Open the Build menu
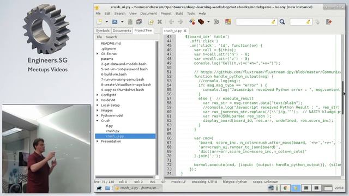 click(x=179, y=13)
